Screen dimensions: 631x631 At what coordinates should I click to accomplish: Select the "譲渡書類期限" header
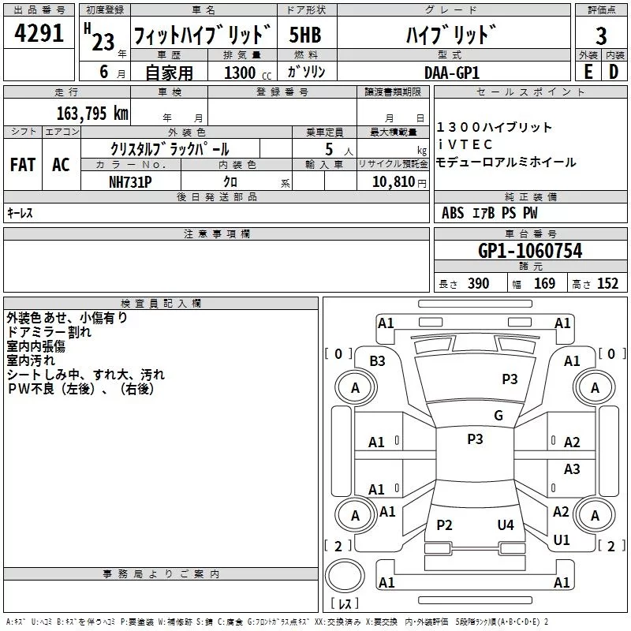point(393,92)
